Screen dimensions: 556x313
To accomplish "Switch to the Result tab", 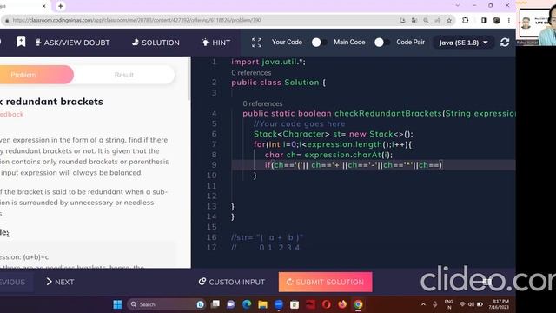I will 124,75.
